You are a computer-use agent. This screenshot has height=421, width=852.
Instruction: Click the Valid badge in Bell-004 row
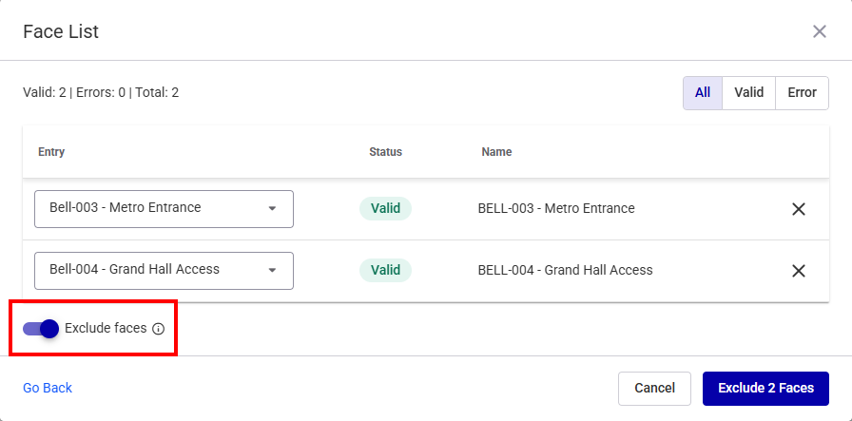(385, 270)
